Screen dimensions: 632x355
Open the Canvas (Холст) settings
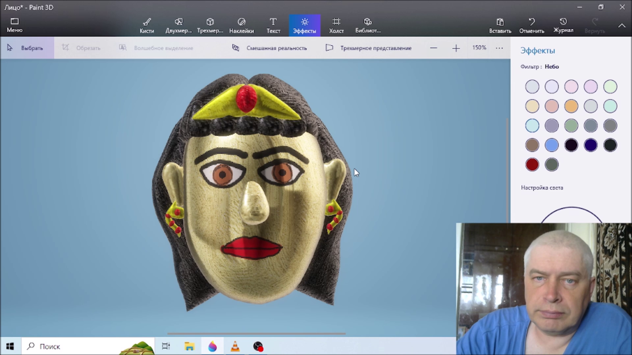pyautogui.click(x=336, y=26)
